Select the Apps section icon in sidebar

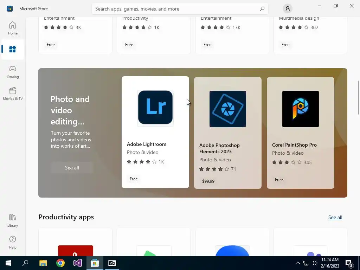[x=12, y=49]
